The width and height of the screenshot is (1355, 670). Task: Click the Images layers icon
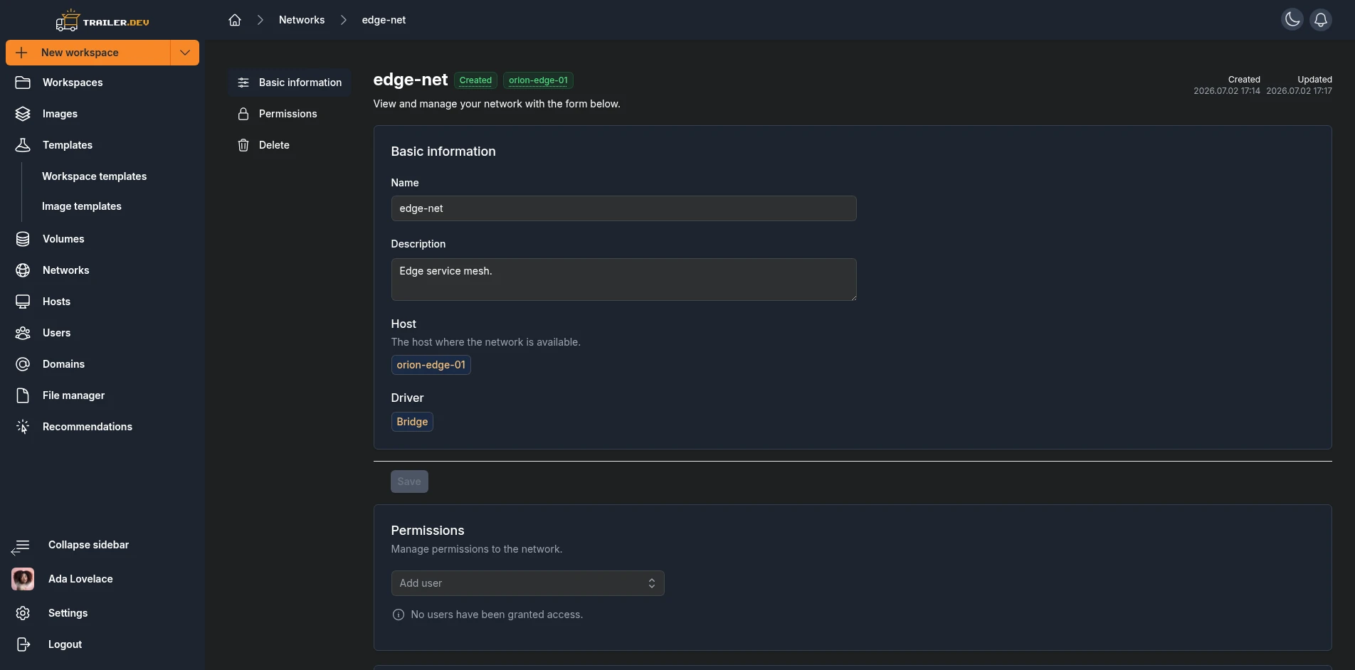23,114
